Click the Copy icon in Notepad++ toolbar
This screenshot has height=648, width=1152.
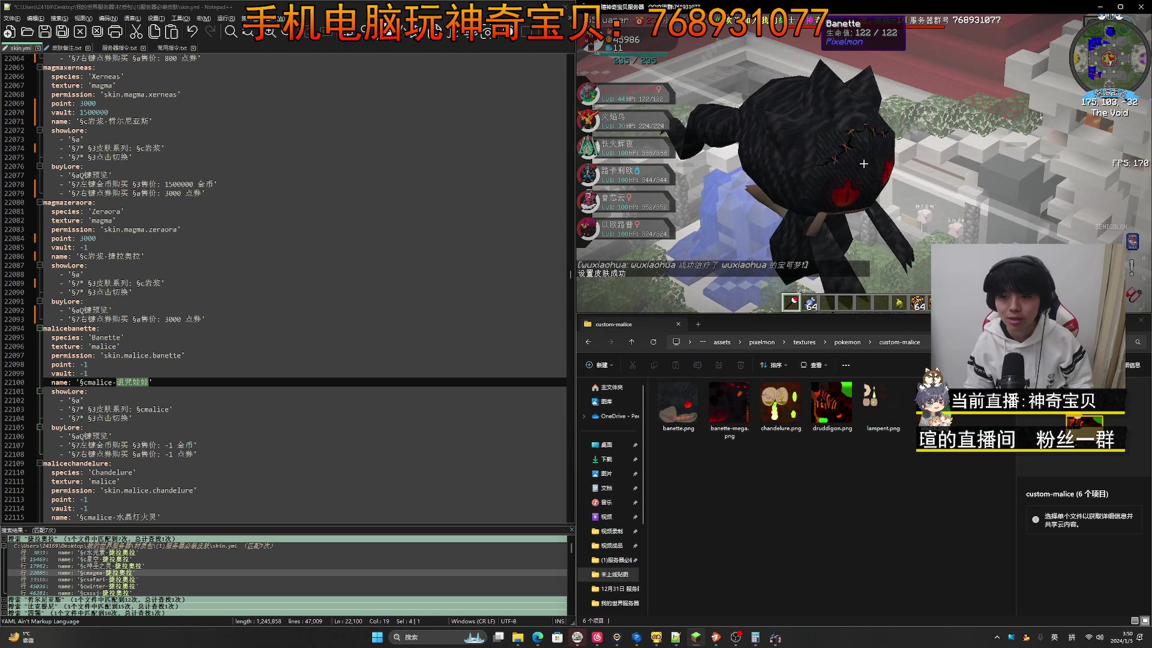[154, 32]
